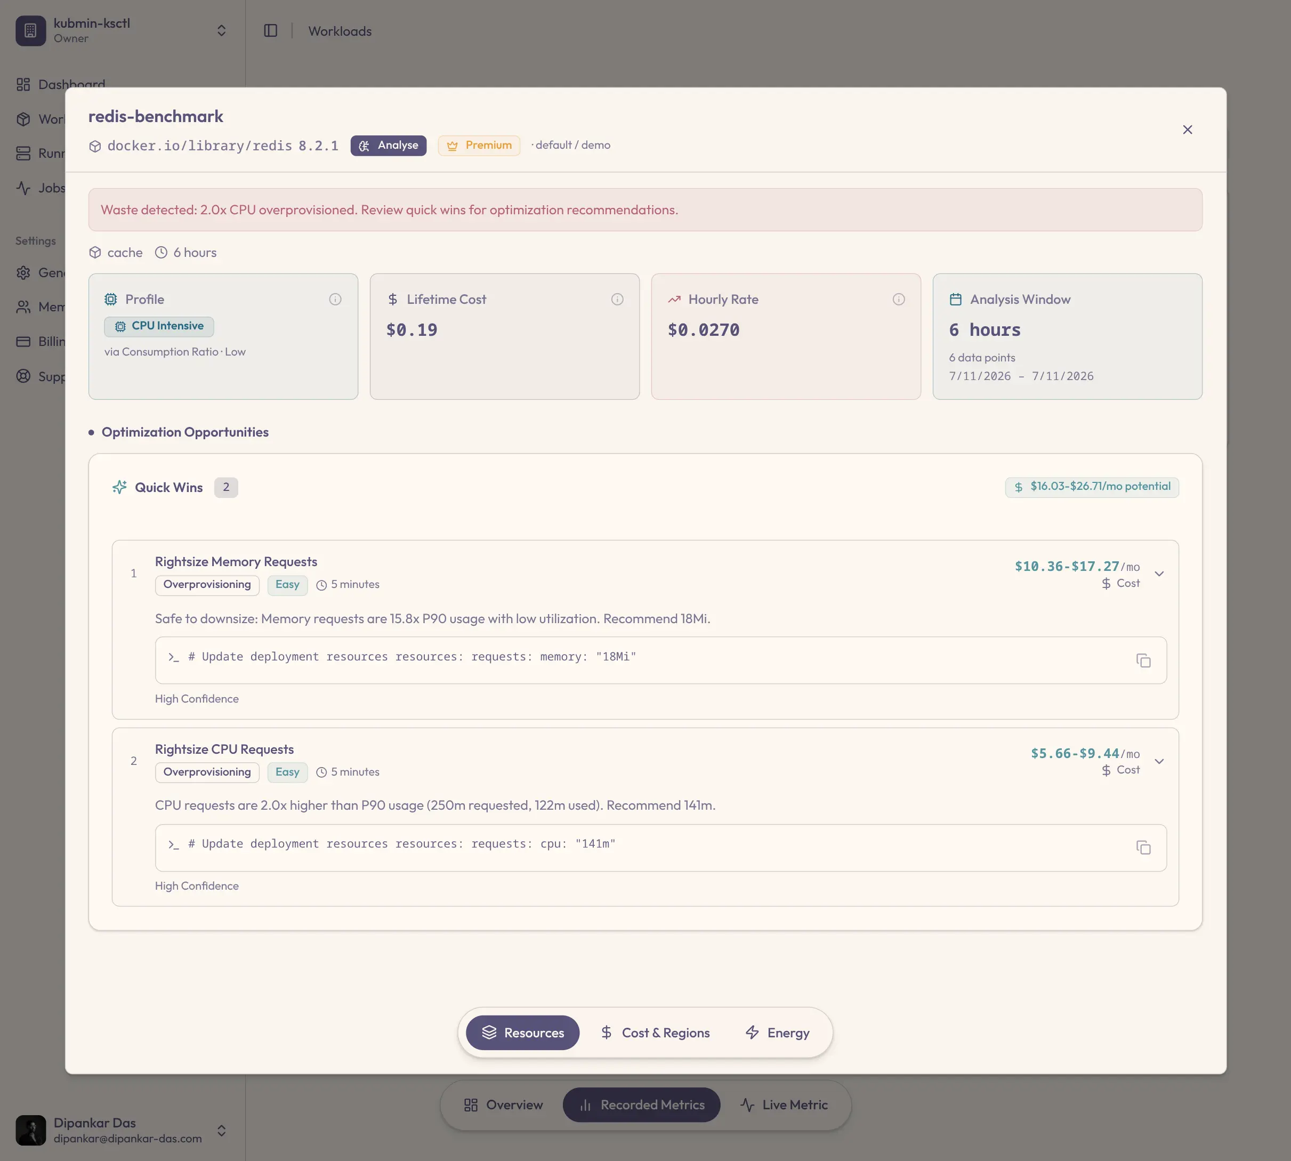This screenshot has width=1291, height=1161.
Task: Click the $0.0270 hourly rate value
Action: pyautogui.click(x=704, y=330)
